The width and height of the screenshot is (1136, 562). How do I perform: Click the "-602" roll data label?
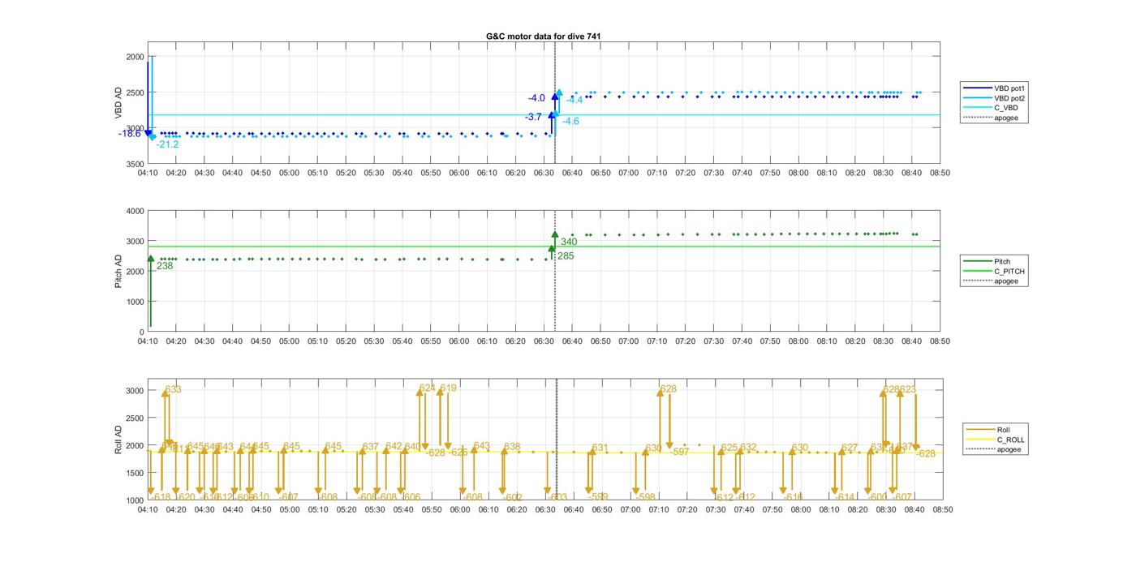(x=513, y=497)
